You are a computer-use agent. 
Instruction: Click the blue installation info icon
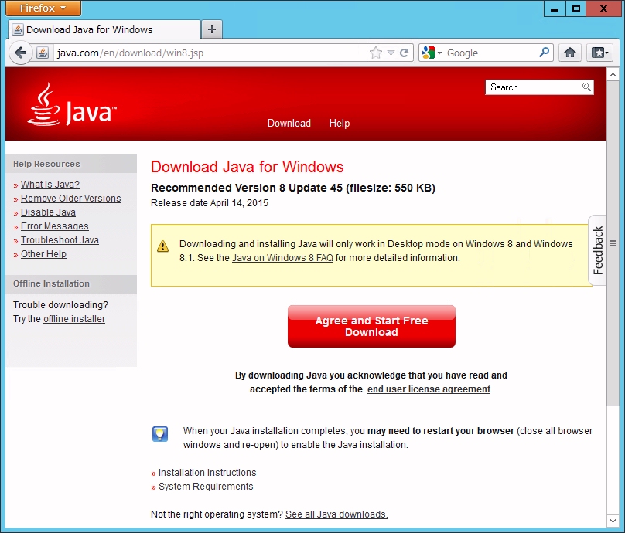160,434
